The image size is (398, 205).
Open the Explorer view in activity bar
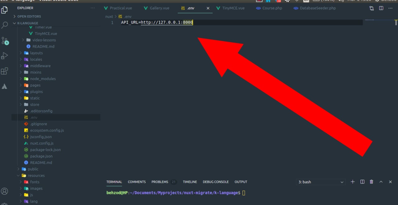point(4,10)
